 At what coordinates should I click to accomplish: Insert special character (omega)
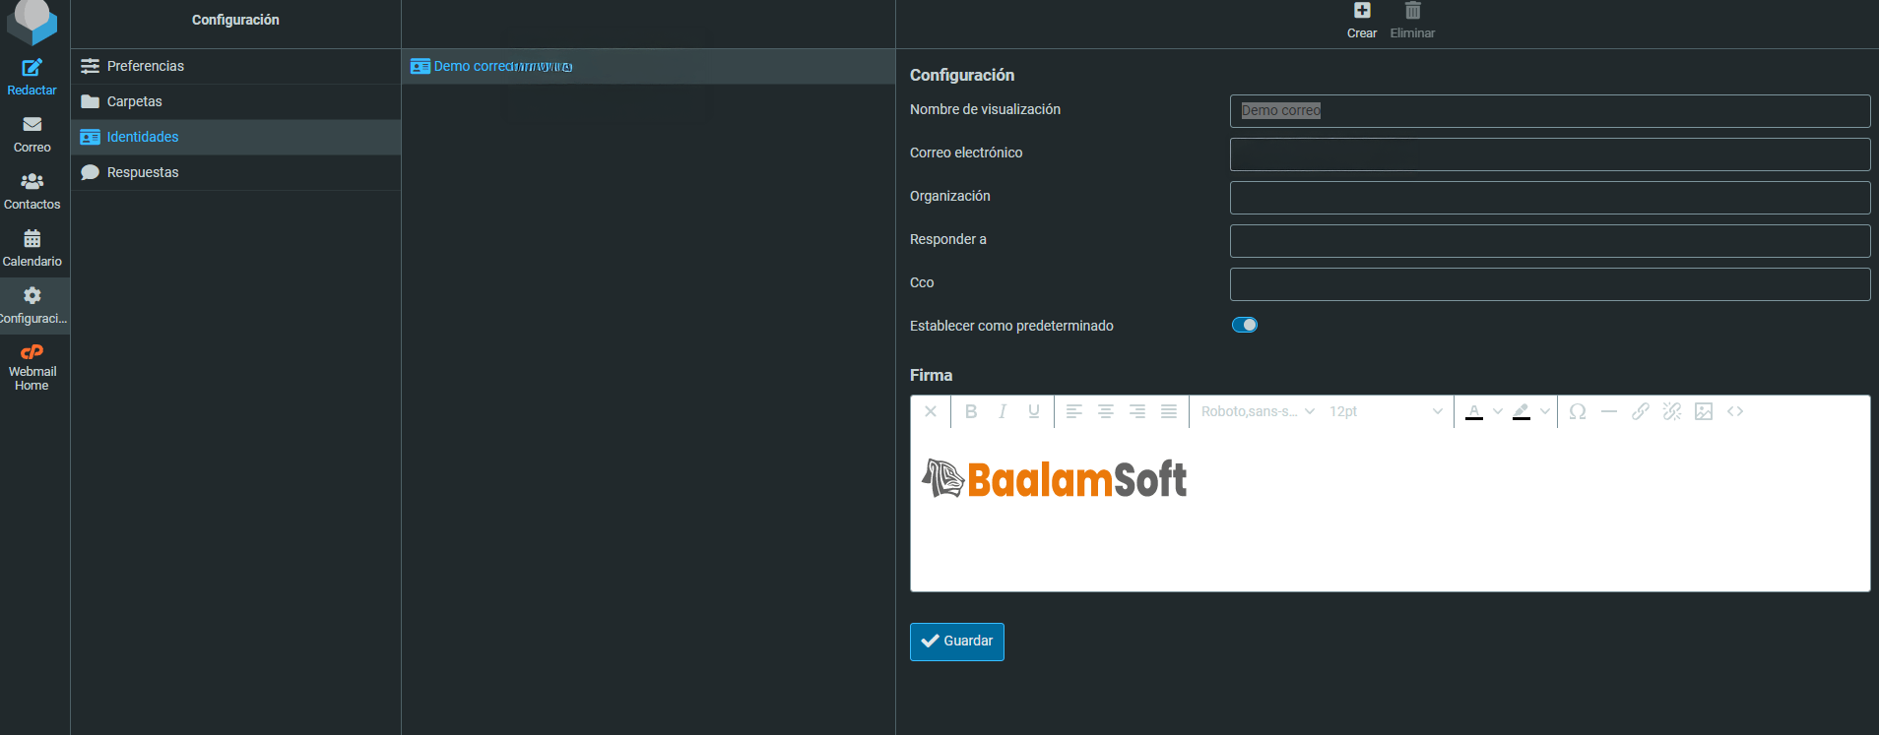(x=1578, y=411)
